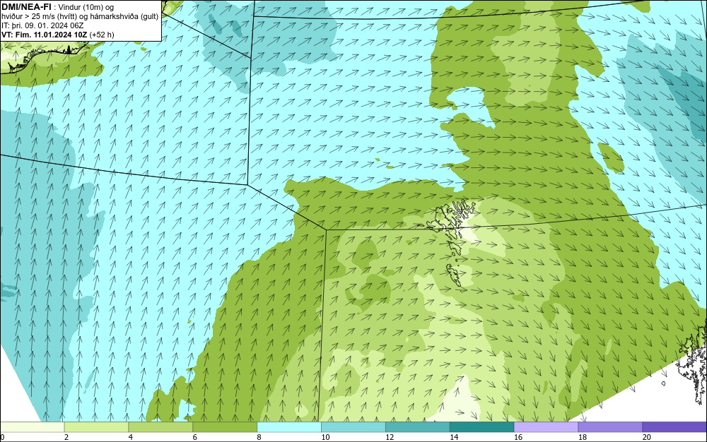The height and width of the screenshot is (442, 707).
Task: Select the 4–6 m/s green legend swatch
Action: click(160, 426)
